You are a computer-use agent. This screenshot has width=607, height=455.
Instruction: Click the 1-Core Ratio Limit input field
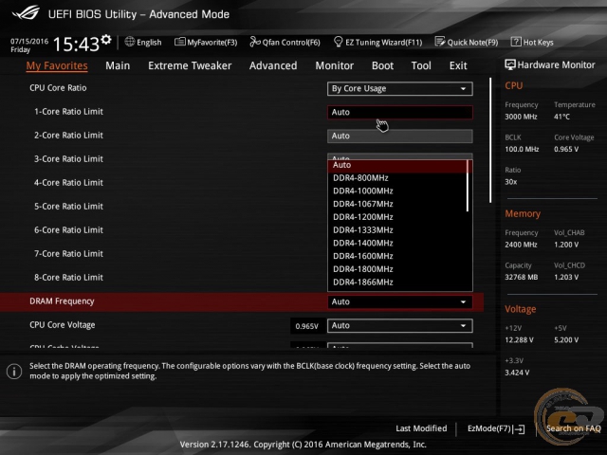(400, 112)
